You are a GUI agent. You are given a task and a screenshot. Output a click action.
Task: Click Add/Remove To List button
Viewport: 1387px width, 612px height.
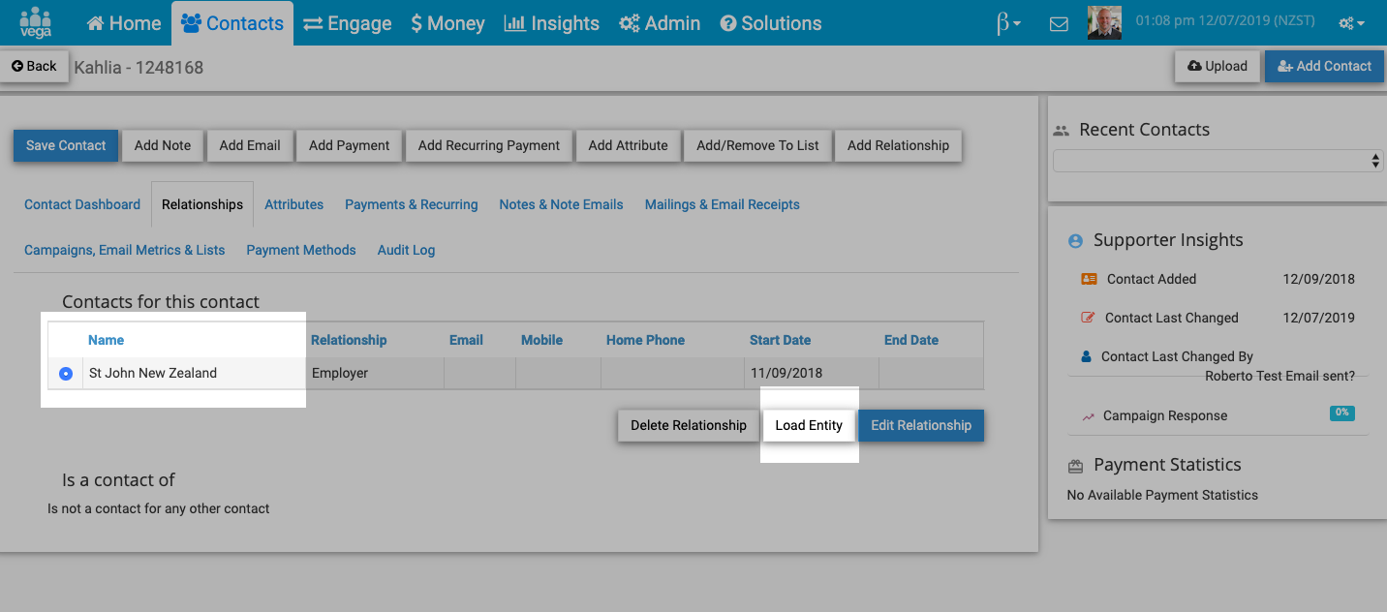pyautogui.click(x=757, y=145)
